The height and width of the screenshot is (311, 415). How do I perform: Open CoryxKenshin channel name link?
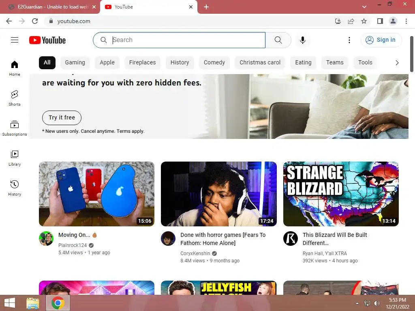point(195,253)
